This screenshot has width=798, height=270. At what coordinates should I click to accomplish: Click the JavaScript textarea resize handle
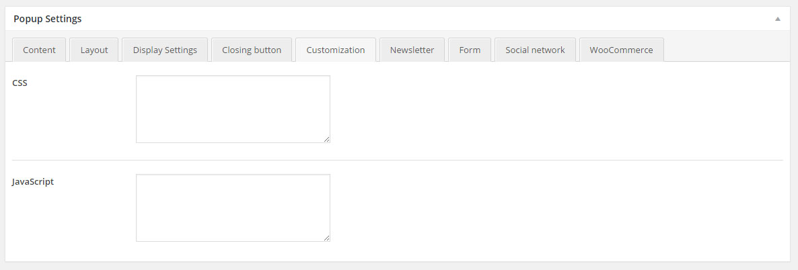pyautogui.click(x=327, y=238)
